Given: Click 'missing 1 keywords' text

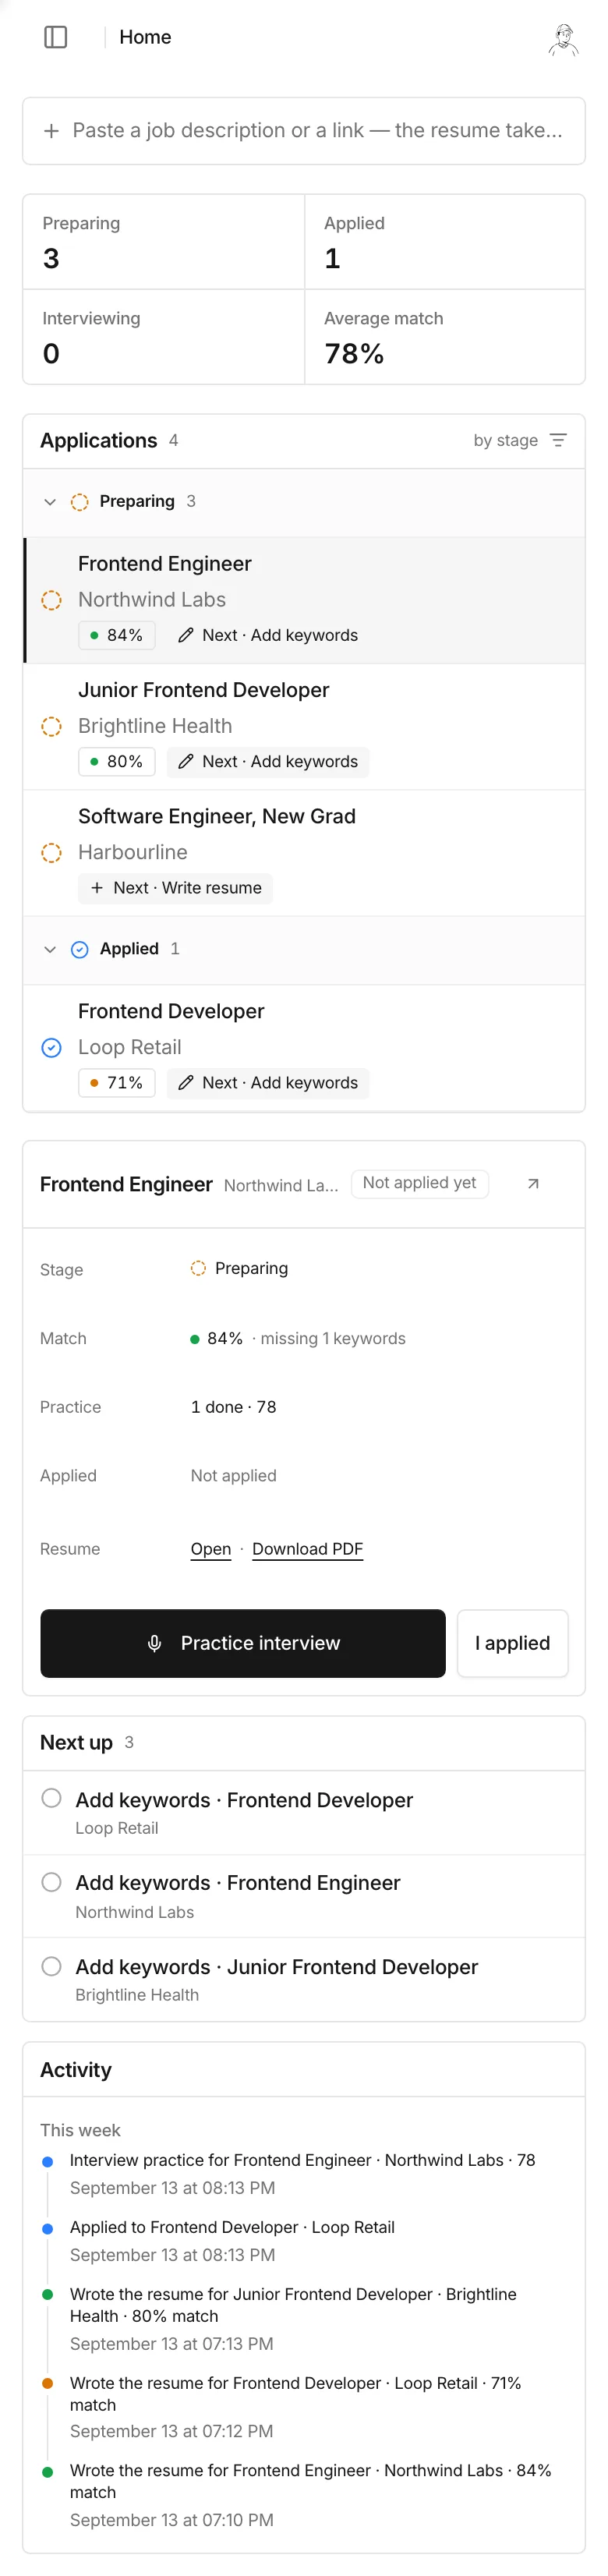Looking at the screenshot, I should [x=333, y=1338].
